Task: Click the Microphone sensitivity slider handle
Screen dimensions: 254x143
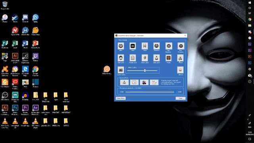Action: (x=175, y=92)
